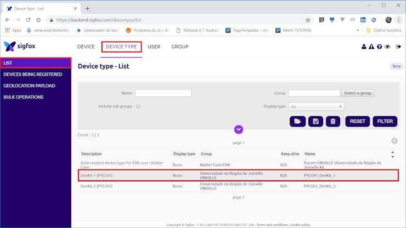The width and height of the screenshot is (406, 228).
Task: Open the help question mark icon
Action: pyautogui.click(x=379, y=47)
